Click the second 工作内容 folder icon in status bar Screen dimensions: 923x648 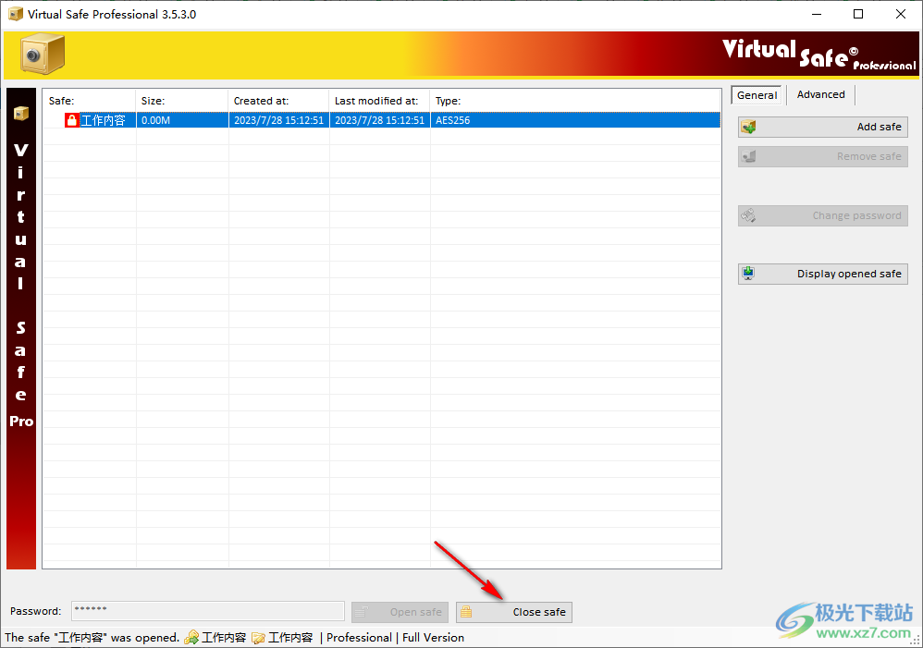tap(258, 638)
